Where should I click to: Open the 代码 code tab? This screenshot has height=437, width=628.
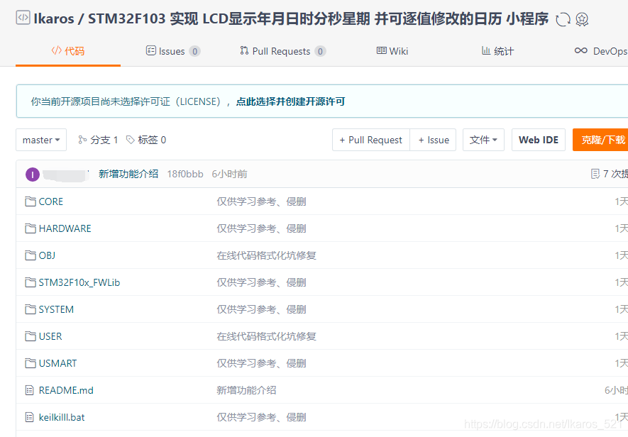pos(68,51)
